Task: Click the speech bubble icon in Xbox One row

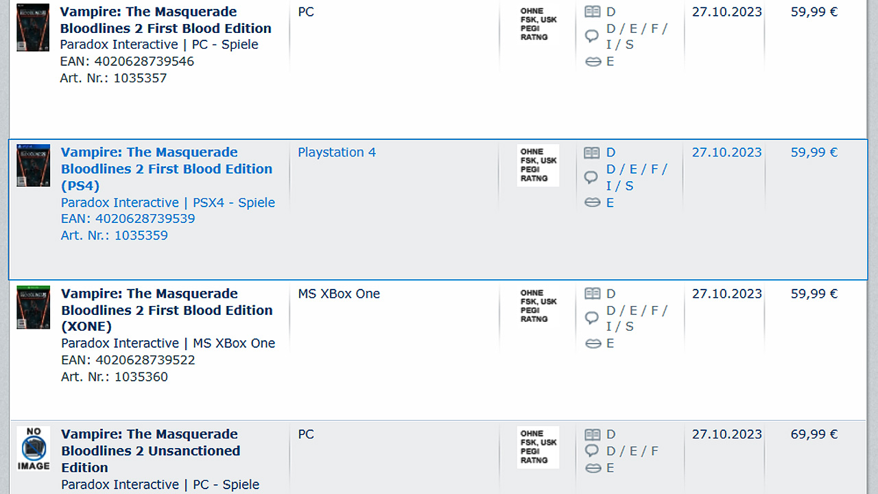Action: [x=592, y=318]
